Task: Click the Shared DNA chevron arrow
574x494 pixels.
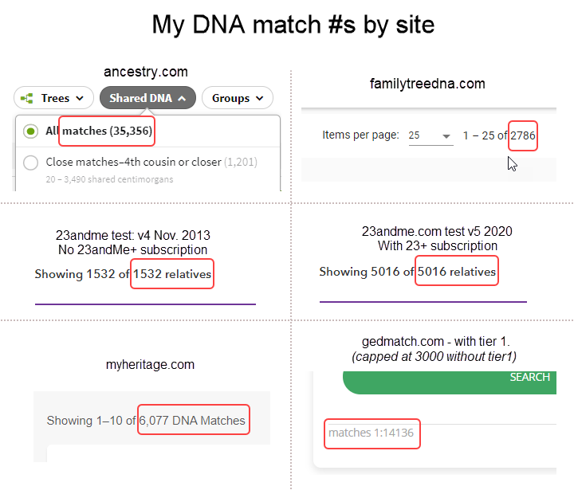Action: pyautogui.click(x=182, y=99)
